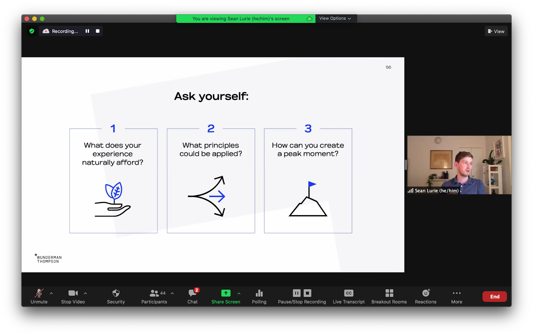
Task: Expand participants options chevron
Action: (x=172, y=293)
